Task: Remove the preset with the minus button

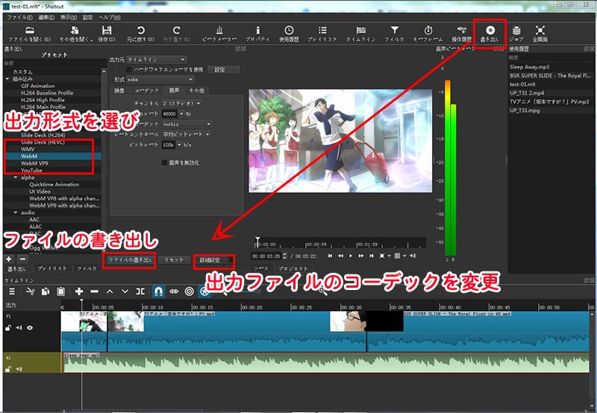Action: tap(22, 259)
